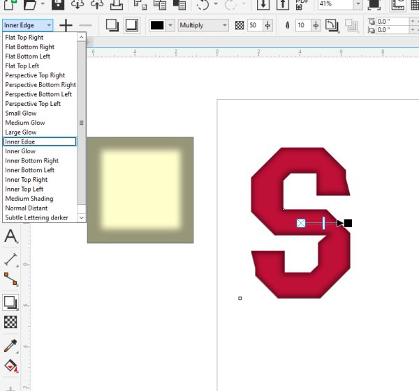Save the document with the floppy icon
The width and height of the screenshot is (419, 391).
(x=58, y=5)
